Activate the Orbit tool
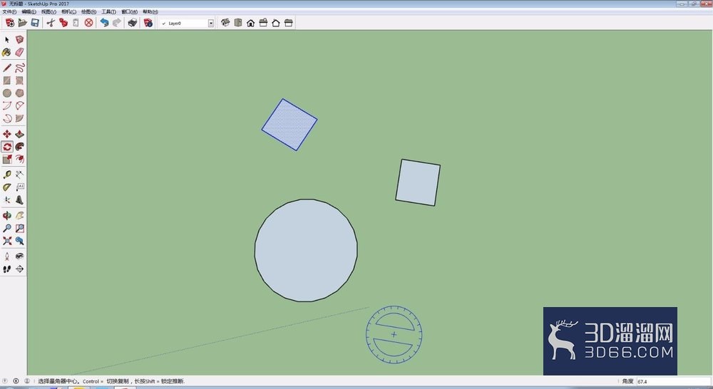 coord(7,215)
